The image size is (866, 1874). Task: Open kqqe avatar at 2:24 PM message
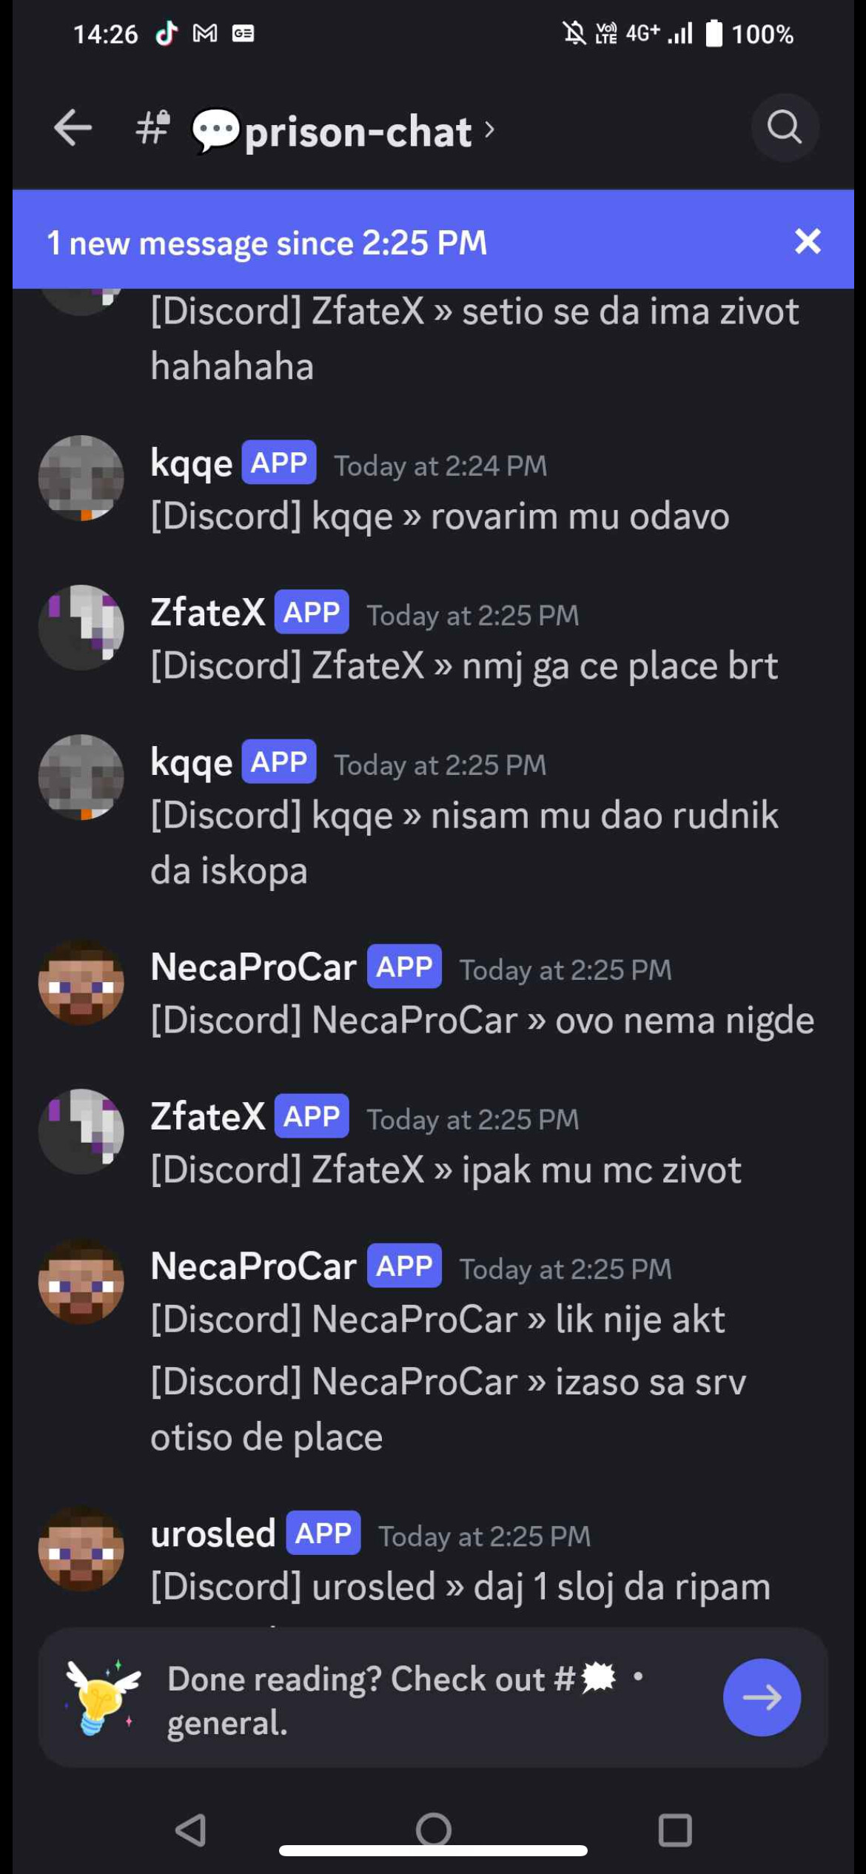81,478
